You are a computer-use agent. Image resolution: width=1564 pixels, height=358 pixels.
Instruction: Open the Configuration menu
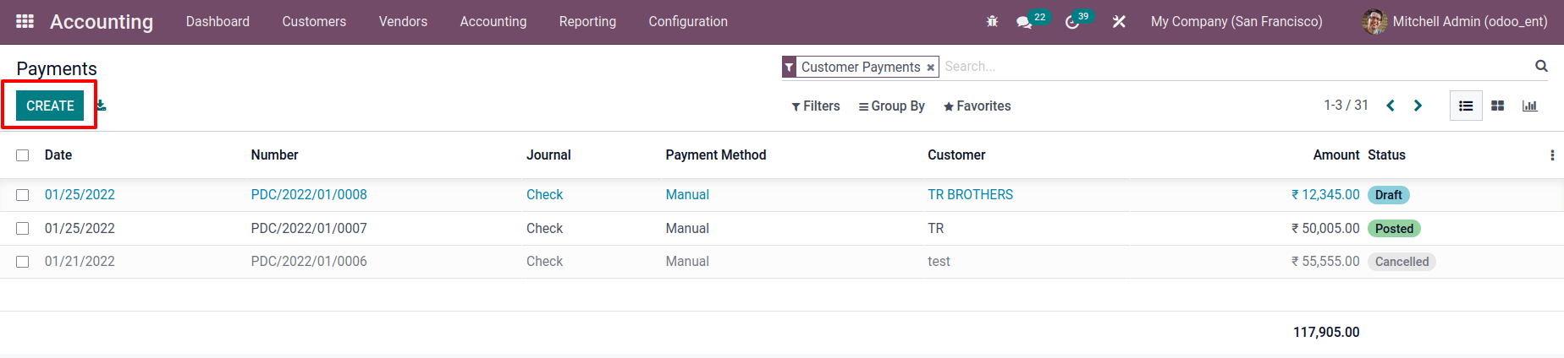pyautogui.click(x=687, y=21)
